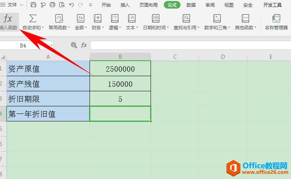Screen dimensions: 291x179
Task: Select cell containing value 5
Action: (x=120, y=99)
